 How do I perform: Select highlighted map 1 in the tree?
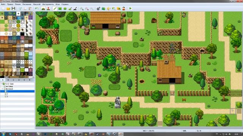pos(17,91)
